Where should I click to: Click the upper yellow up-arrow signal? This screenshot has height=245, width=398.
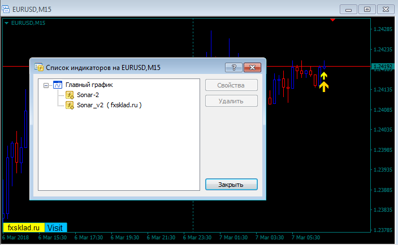(x=323, y=76)
